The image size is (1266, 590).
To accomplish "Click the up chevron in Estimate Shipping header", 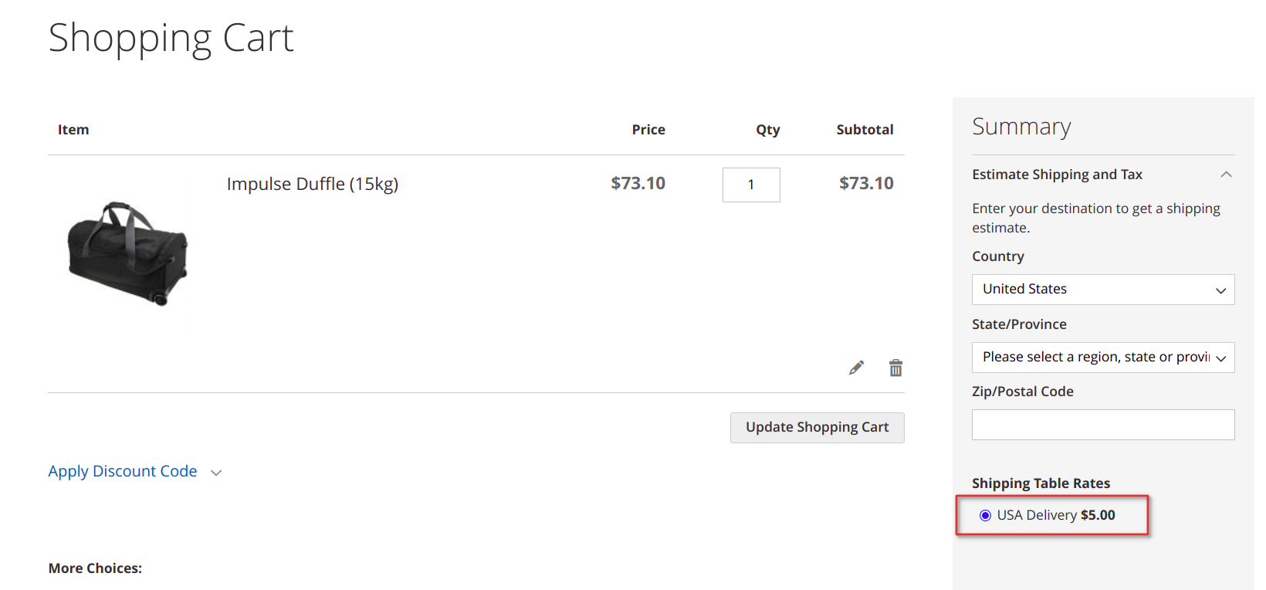I will tap(1226, 175).
